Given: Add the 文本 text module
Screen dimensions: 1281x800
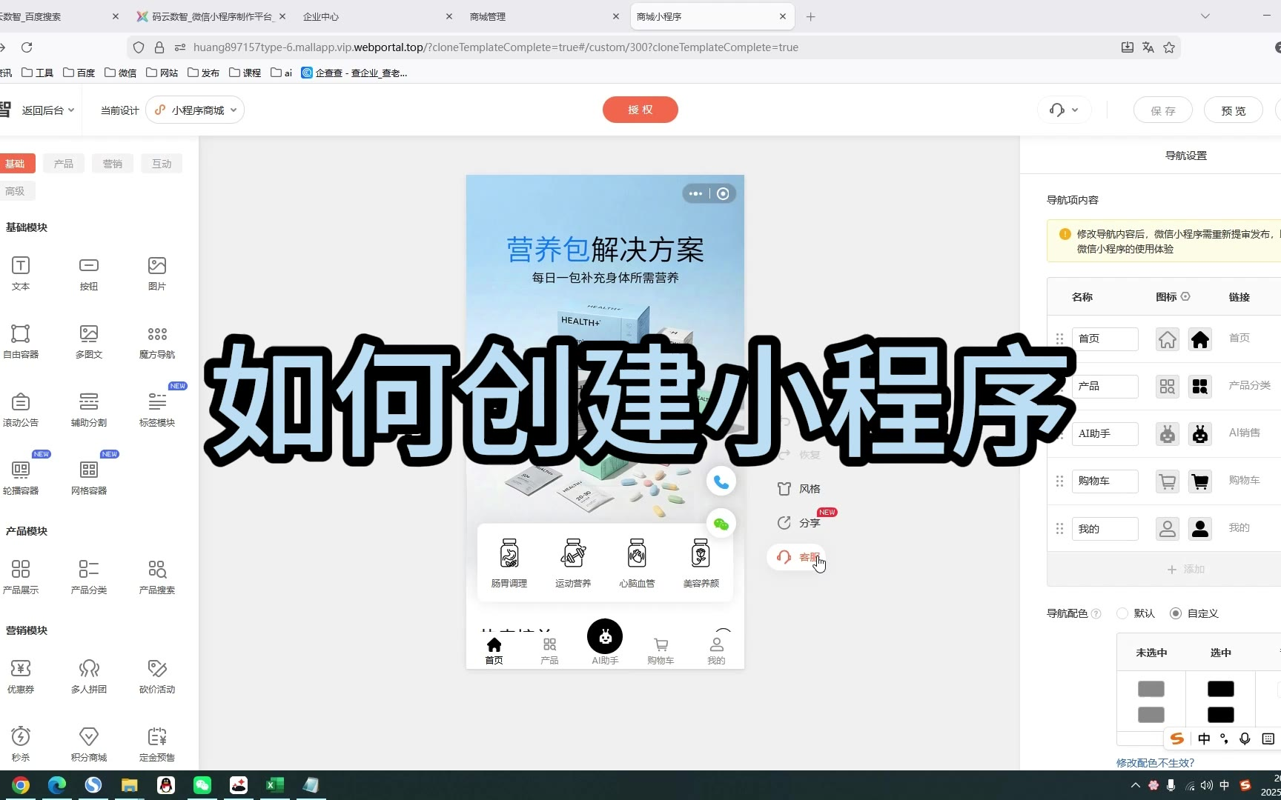Looking at the screenshot, I should coord(21,273).
